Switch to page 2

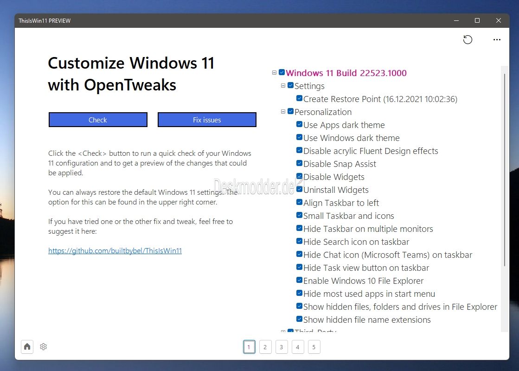click(265, 347)
